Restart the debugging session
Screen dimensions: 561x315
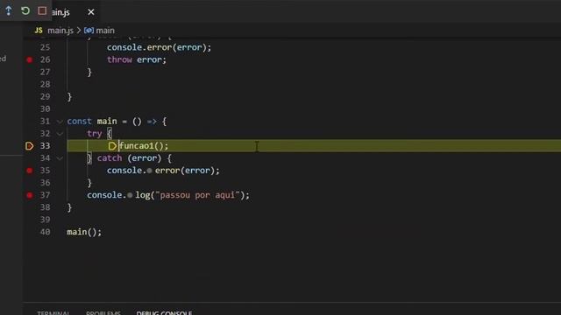click(25, 10)
